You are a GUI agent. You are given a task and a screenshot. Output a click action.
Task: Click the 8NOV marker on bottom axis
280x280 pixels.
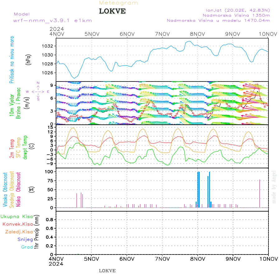198,259
